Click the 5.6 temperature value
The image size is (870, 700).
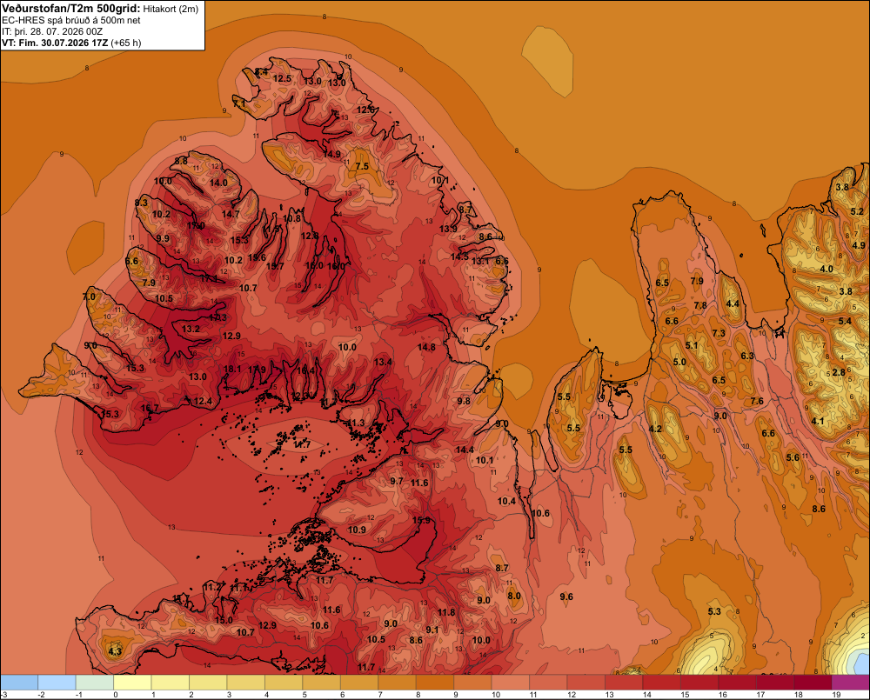pyautogui.click(x=793, y=457)
